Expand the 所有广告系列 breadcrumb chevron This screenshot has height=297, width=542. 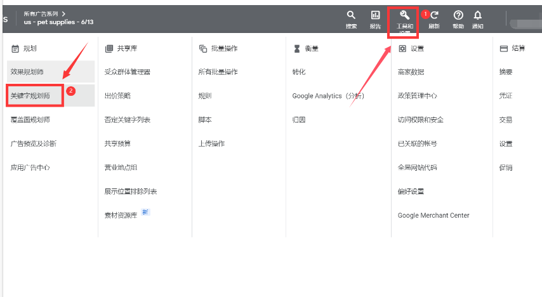(x=64, y=13)
